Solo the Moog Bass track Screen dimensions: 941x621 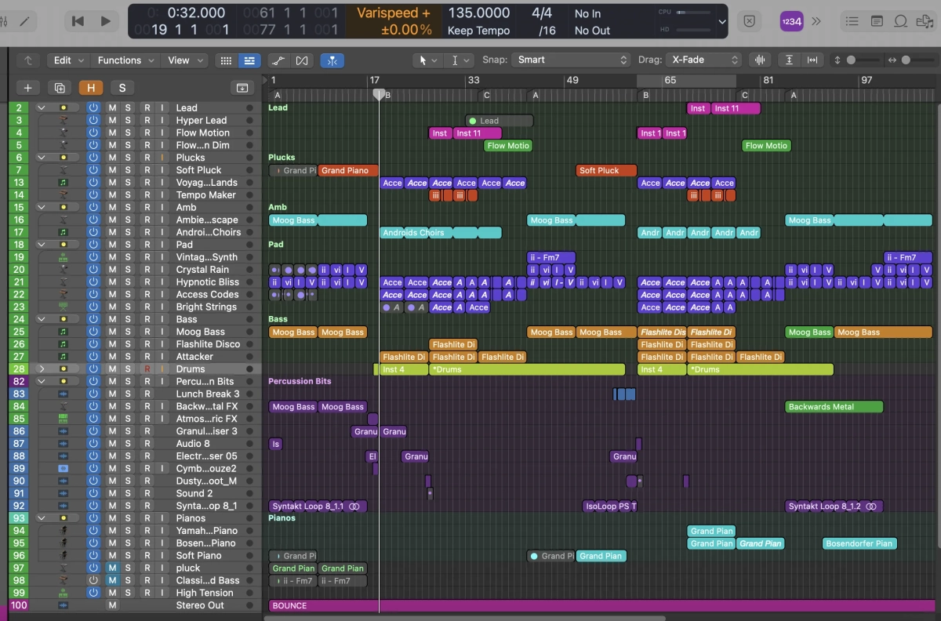(x=128, y=332)
